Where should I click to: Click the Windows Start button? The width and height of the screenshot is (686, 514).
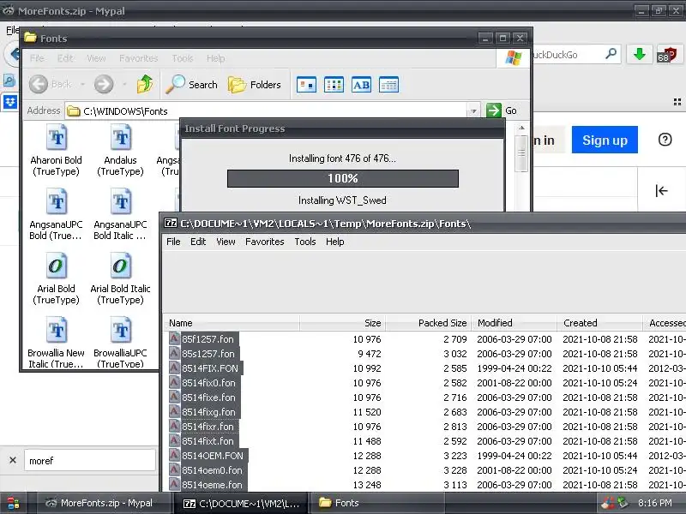pos(13,503)
